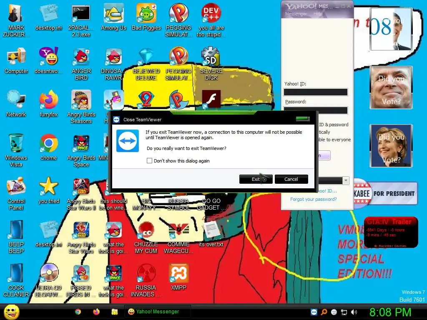
Task: Click the McCain 'Did you Vote?' gadget
Action: click(391, 87)
